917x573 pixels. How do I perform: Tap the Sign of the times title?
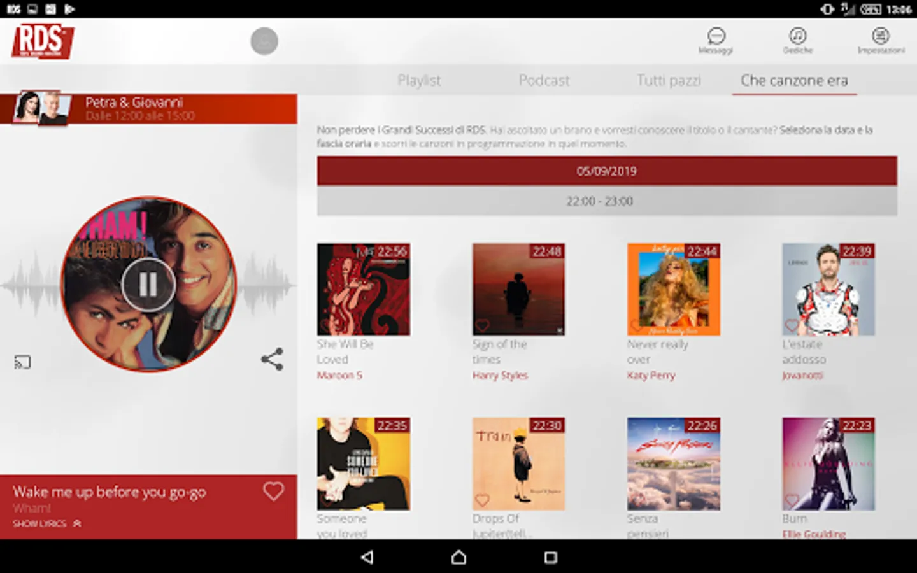pos(500,351)
